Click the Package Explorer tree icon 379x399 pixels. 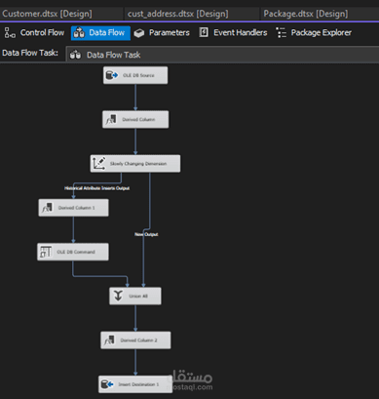(x=281, y=33)
